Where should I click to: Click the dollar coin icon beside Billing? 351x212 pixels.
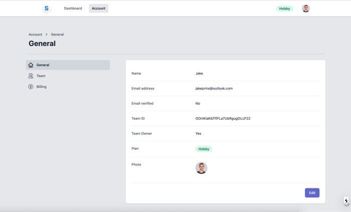pyautogui.click(x=31, y=87)
